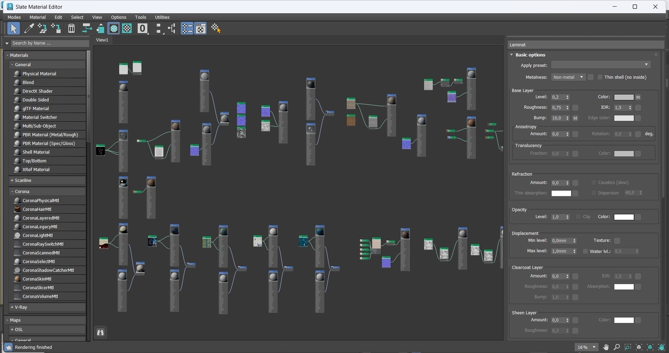This screenshot has width=669, height=353.
Task: Click Assign Material to Selection icon
Action: coord(56,29)
